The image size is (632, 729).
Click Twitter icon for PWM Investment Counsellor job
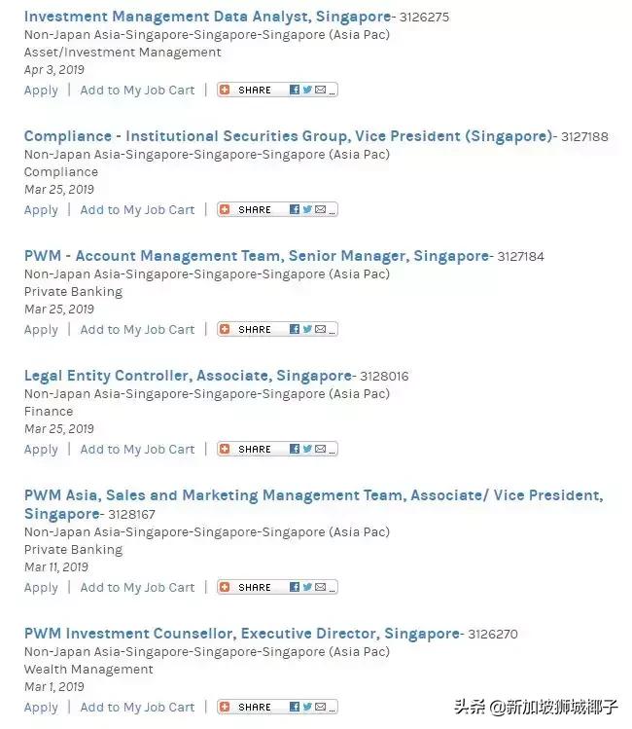[x=307, y=707]
